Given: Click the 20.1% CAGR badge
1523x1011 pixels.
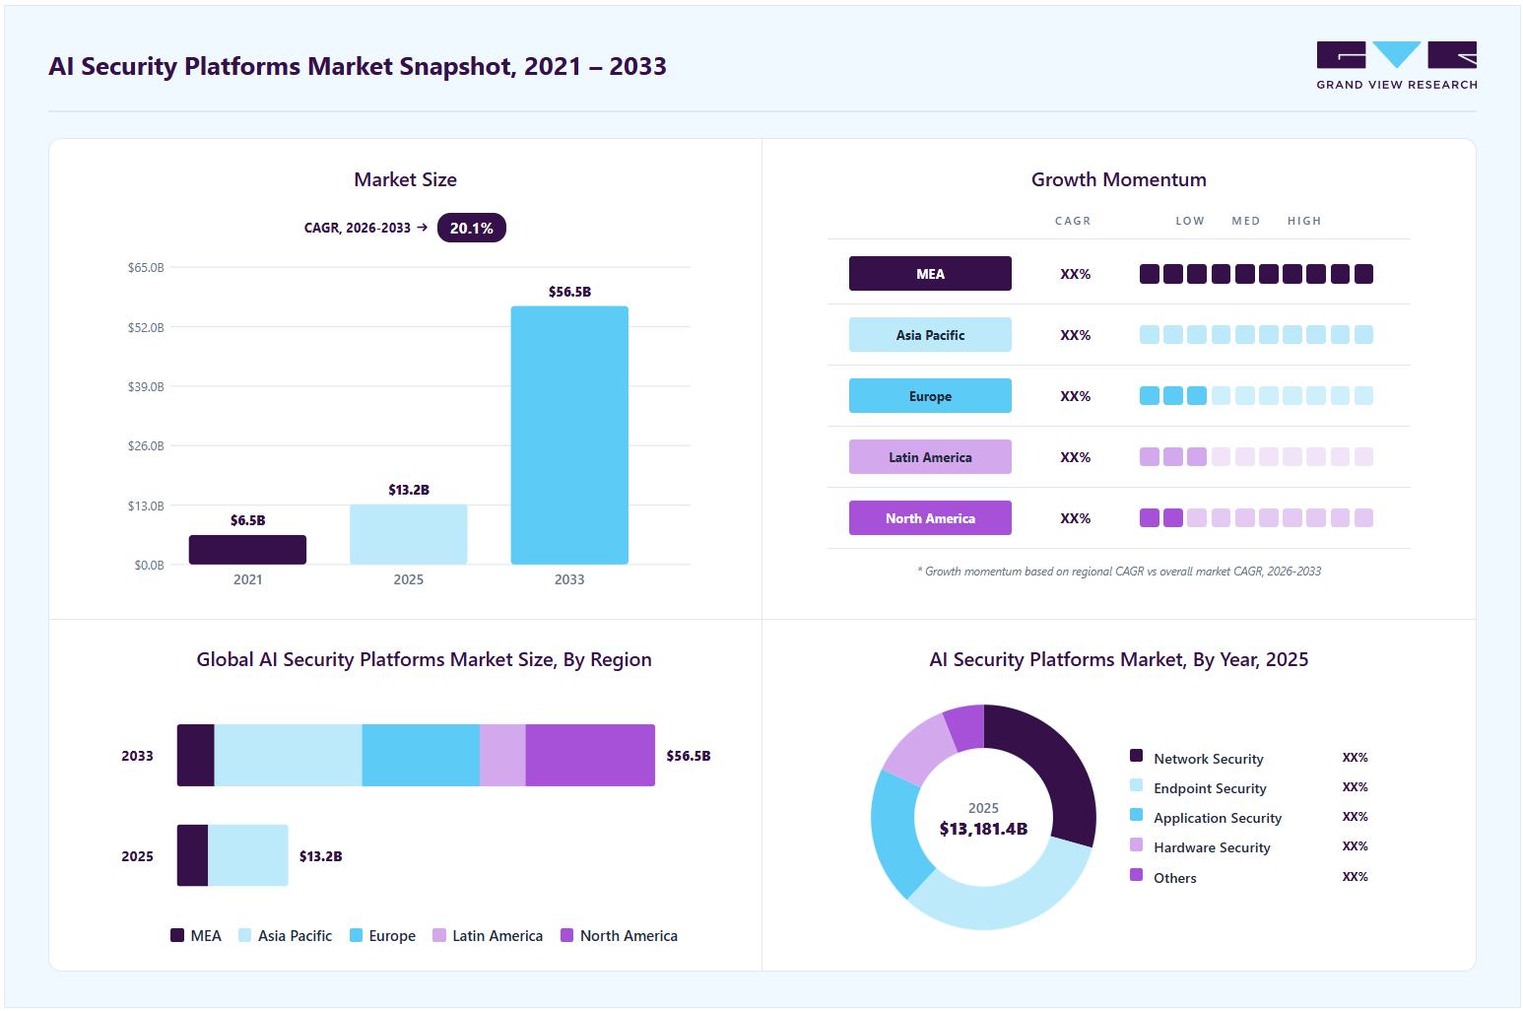Looking at the screenshot, I should [x=471, y=228].
